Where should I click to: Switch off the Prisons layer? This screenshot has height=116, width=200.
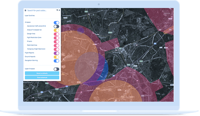[56, 42]
